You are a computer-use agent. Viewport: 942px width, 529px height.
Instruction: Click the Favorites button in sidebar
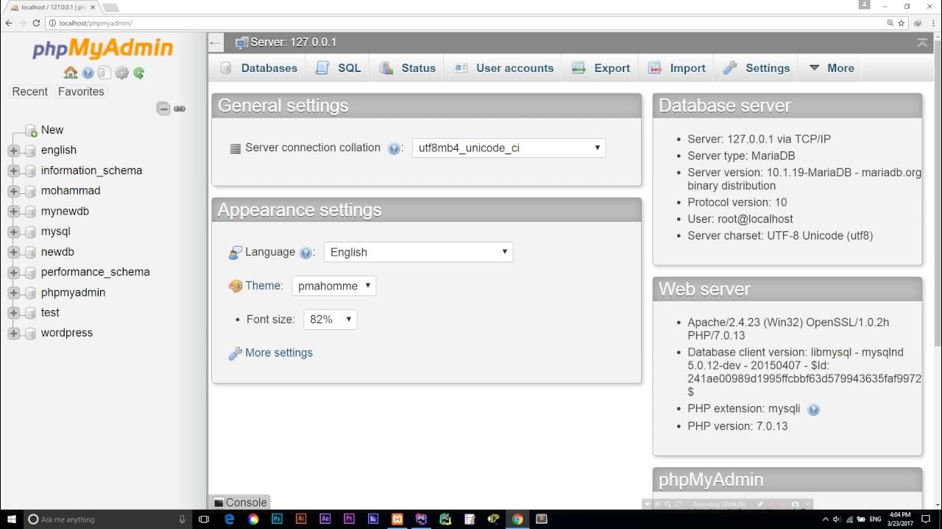tap(81, 92)
